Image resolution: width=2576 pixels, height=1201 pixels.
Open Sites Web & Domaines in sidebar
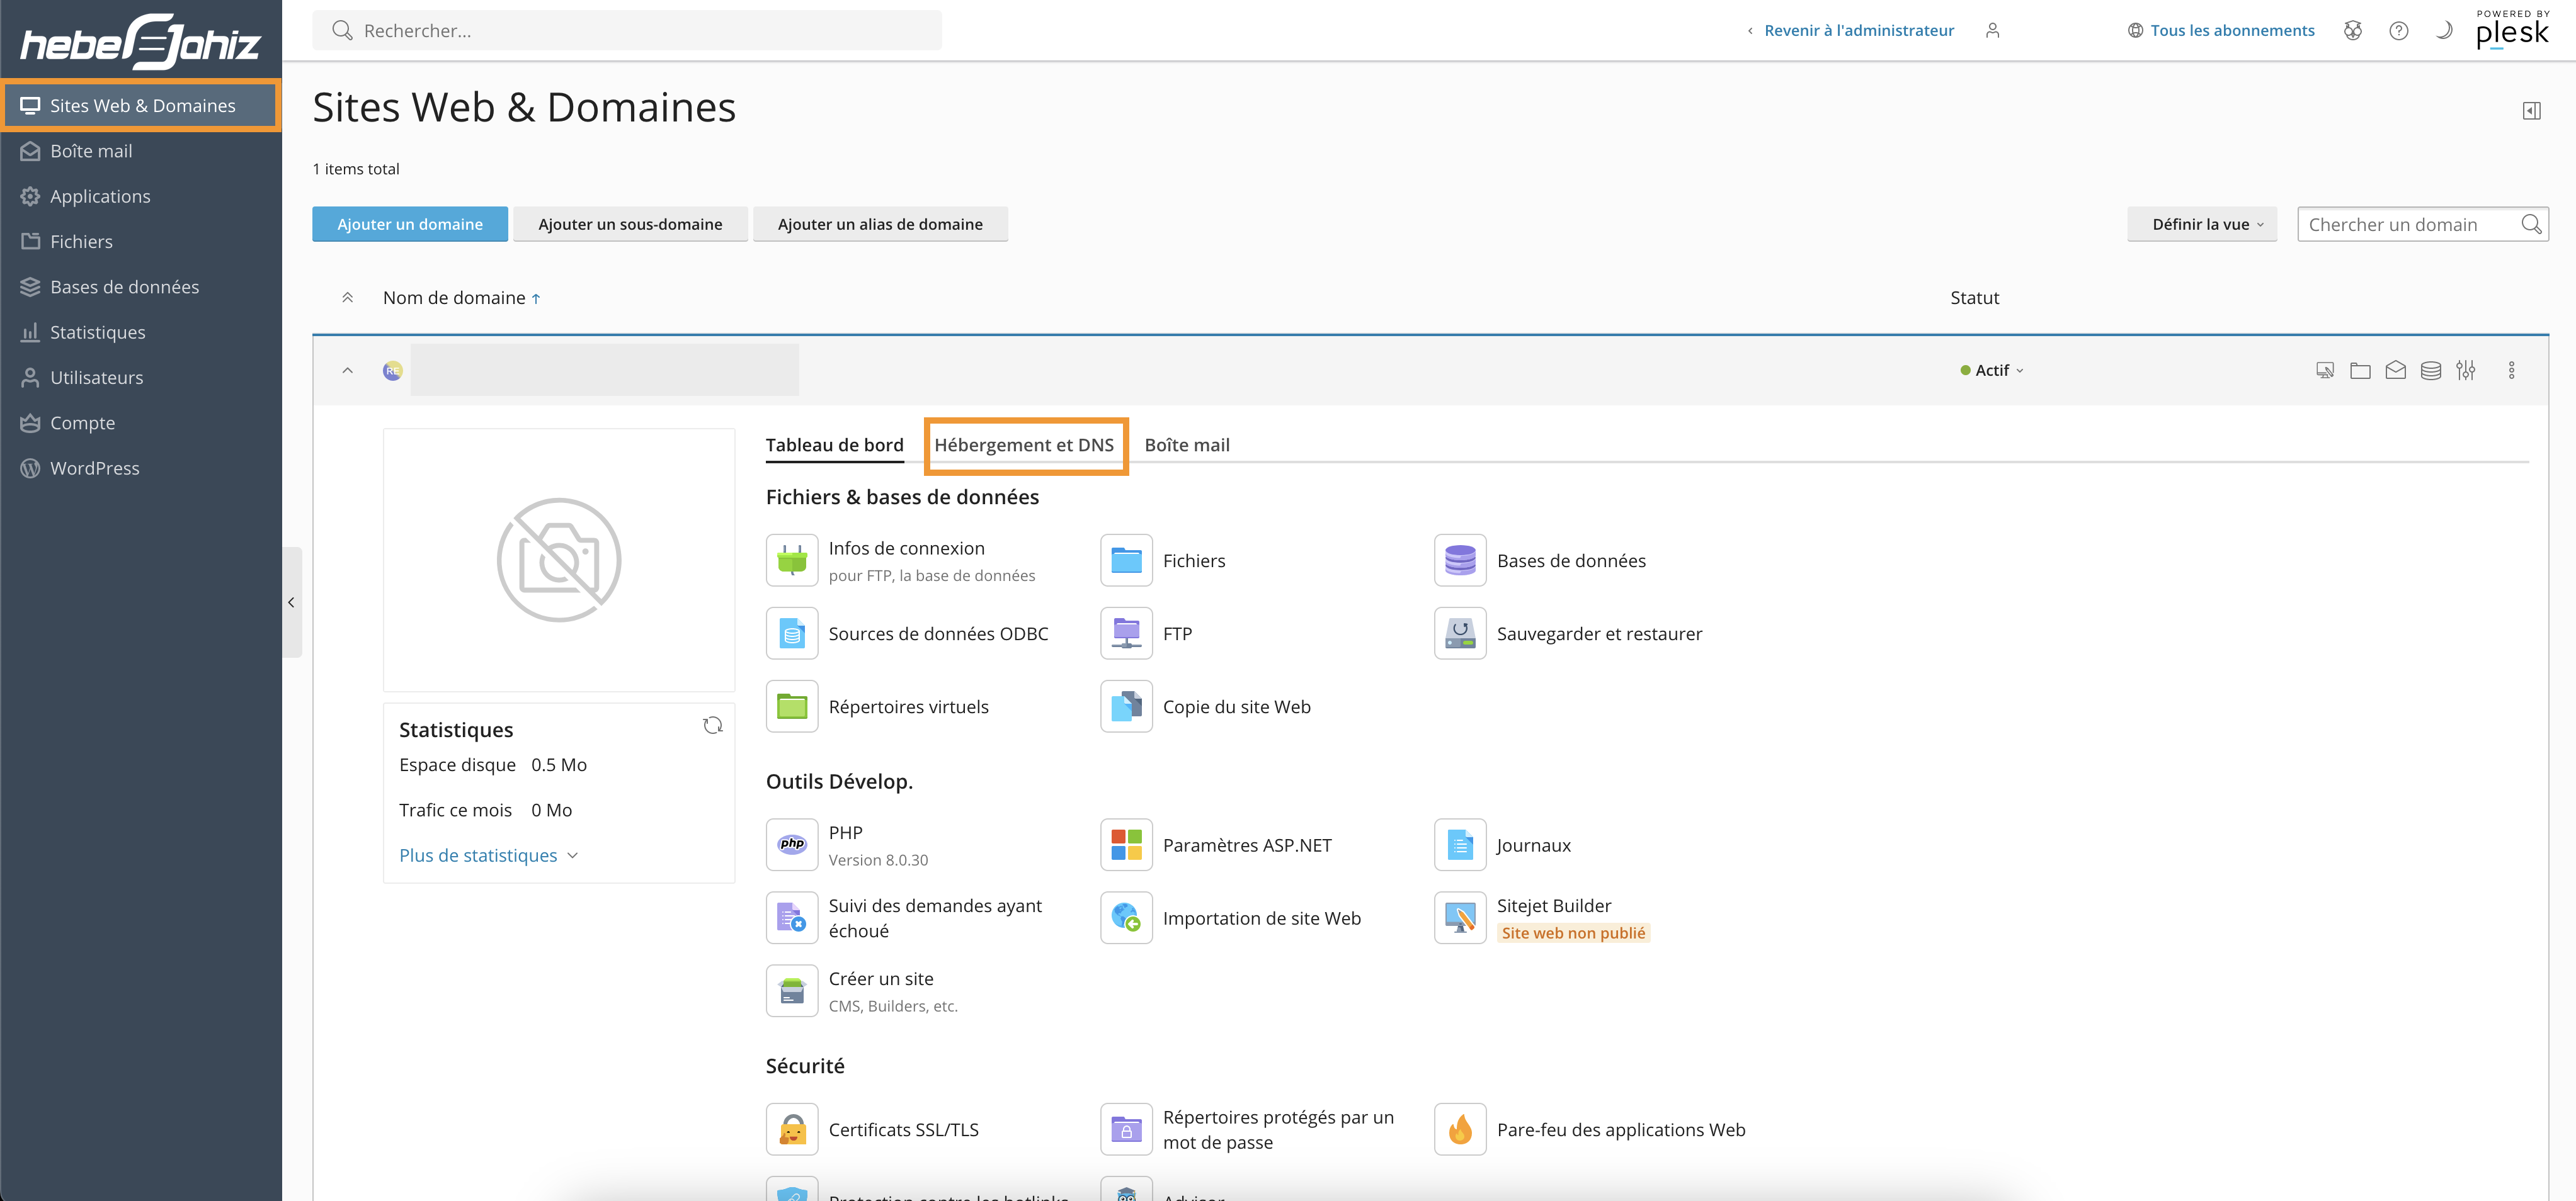click(141, 106)
